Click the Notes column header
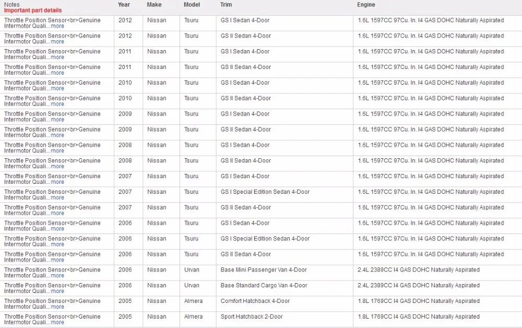Screen dimensions: 522x328 tap(11, 5)
